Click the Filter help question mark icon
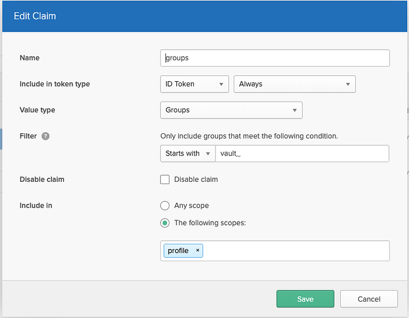 [46, 136]
